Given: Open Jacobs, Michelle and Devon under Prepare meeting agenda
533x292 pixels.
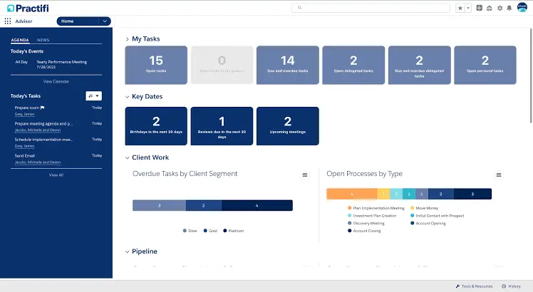Looking at the screenshot, I should (38, 130).
